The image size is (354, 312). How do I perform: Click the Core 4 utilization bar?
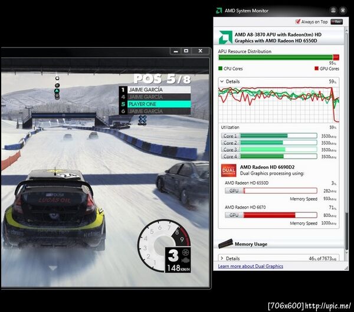pyautogui.click(x=278, y=156)
